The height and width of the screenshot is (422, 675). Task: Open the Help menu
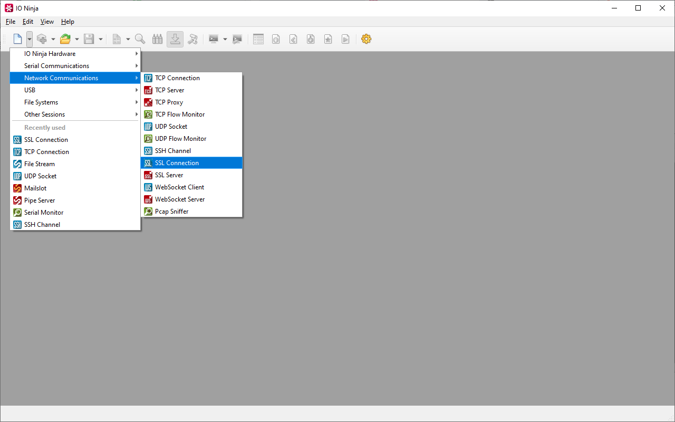coord(67,22)
